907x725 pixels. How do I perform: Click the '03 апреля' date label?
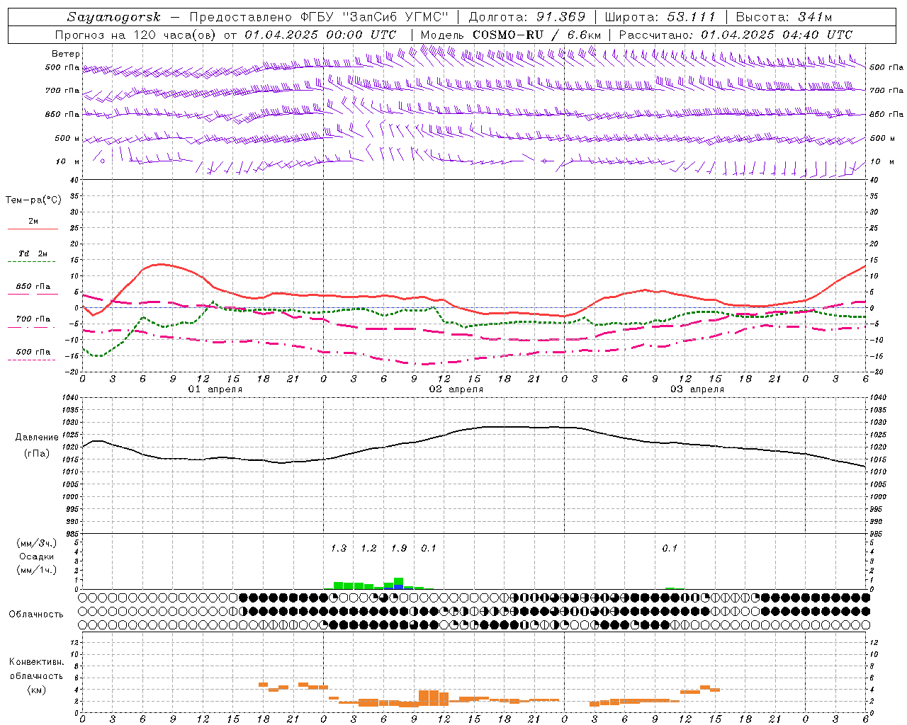point(697,389)
